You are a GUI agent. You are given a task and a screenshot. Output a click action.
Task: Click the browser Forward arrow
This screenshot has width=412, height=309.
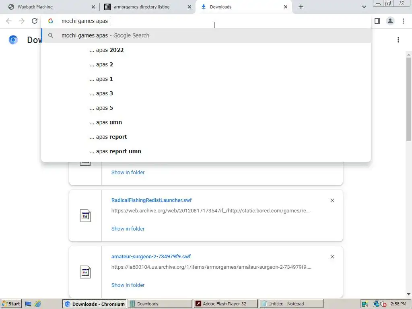coord(22,21)
